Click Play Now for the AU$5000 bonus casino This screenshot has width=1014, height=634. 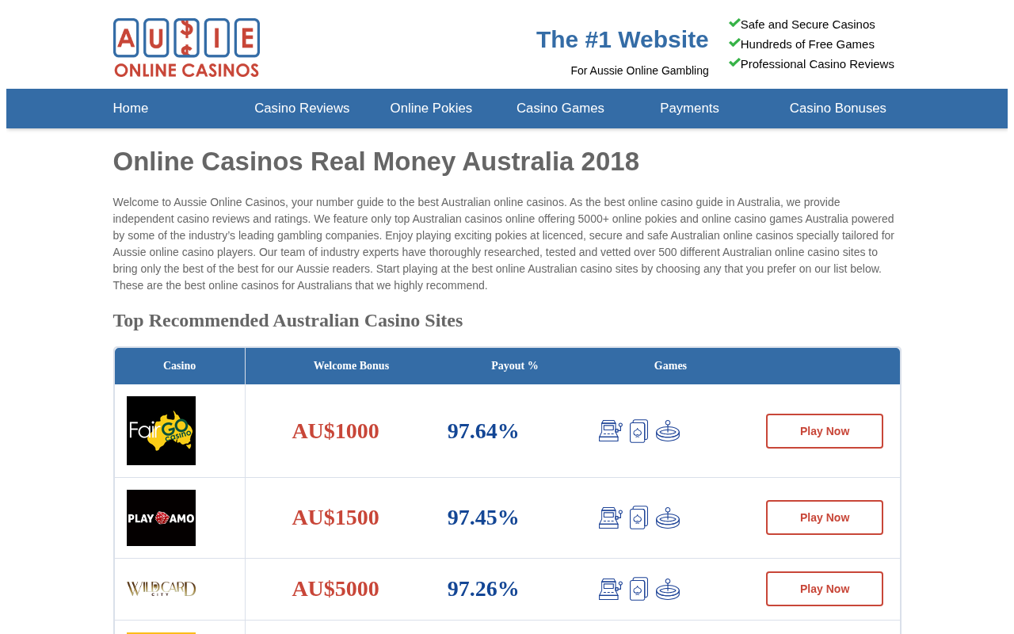click(825, 589)
